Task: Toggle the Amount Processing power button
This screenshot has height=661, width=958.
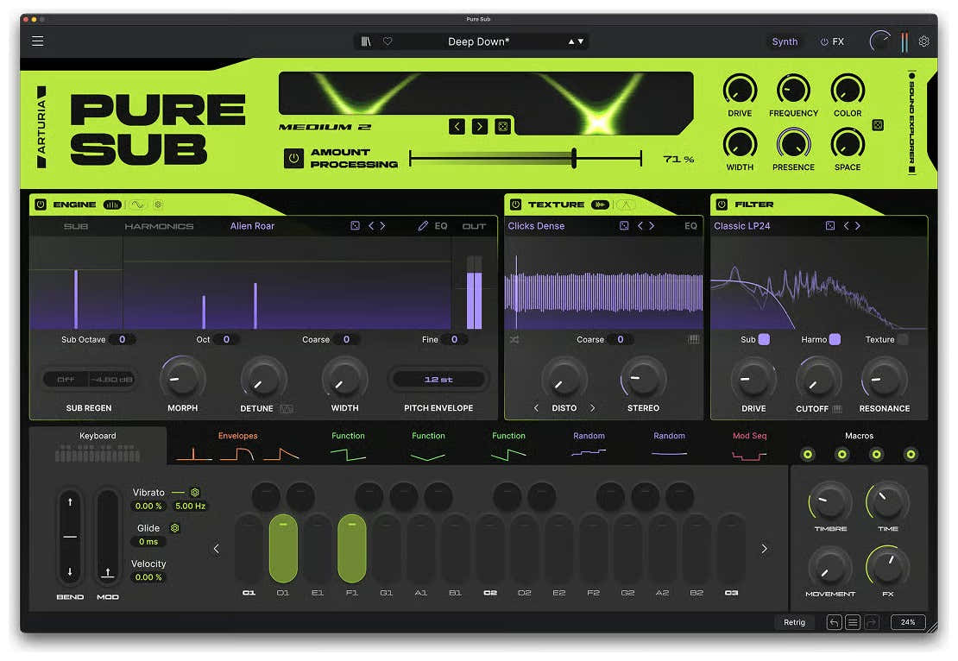Action: [293, 158]
